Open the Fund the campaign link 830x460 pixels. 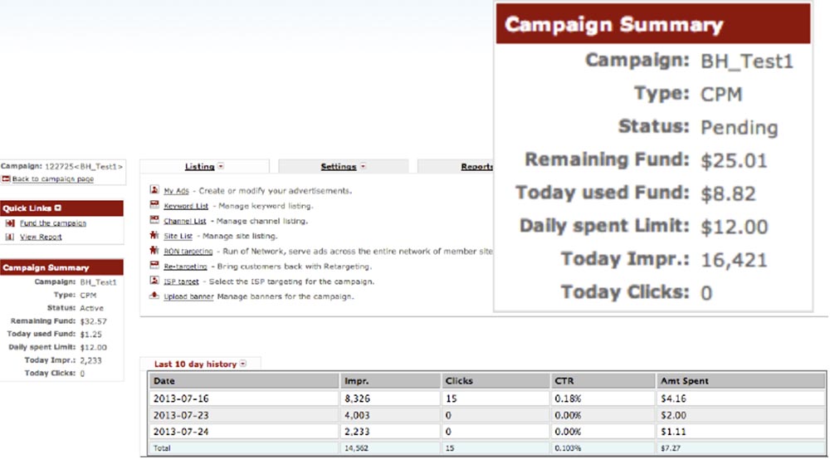tap(53, 223)
